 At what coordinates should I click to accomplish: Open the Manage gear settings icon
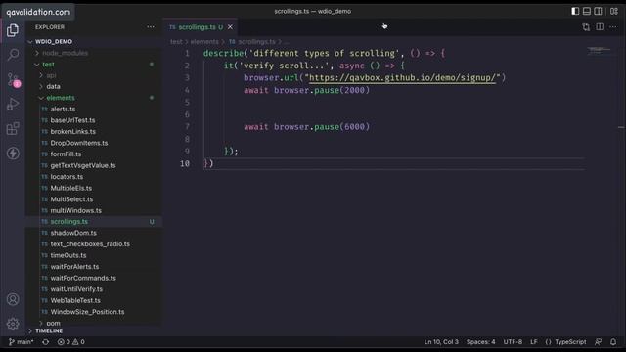[13, 324]
